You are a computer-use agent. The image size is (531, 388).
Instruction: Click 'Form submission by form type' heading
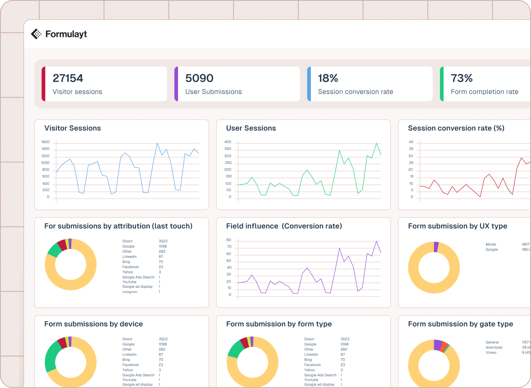pyautogui.click(x=279, y=324)
